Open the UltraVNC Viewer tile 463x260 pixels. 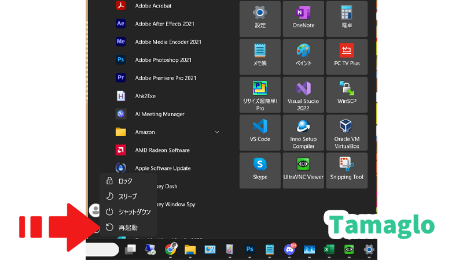pyautogui.click(x=303, y=170)
